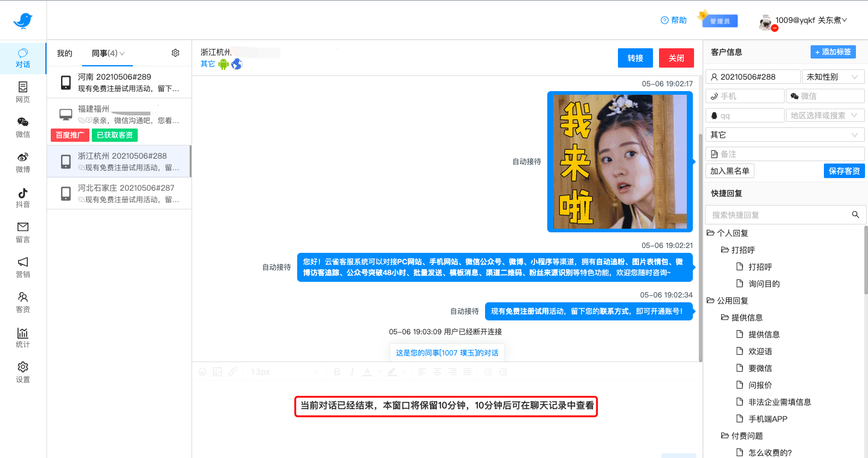This screenshot has width=868, height=458.
Task: Click the insert image icon in the editor
Action: [x=217, y=371]
